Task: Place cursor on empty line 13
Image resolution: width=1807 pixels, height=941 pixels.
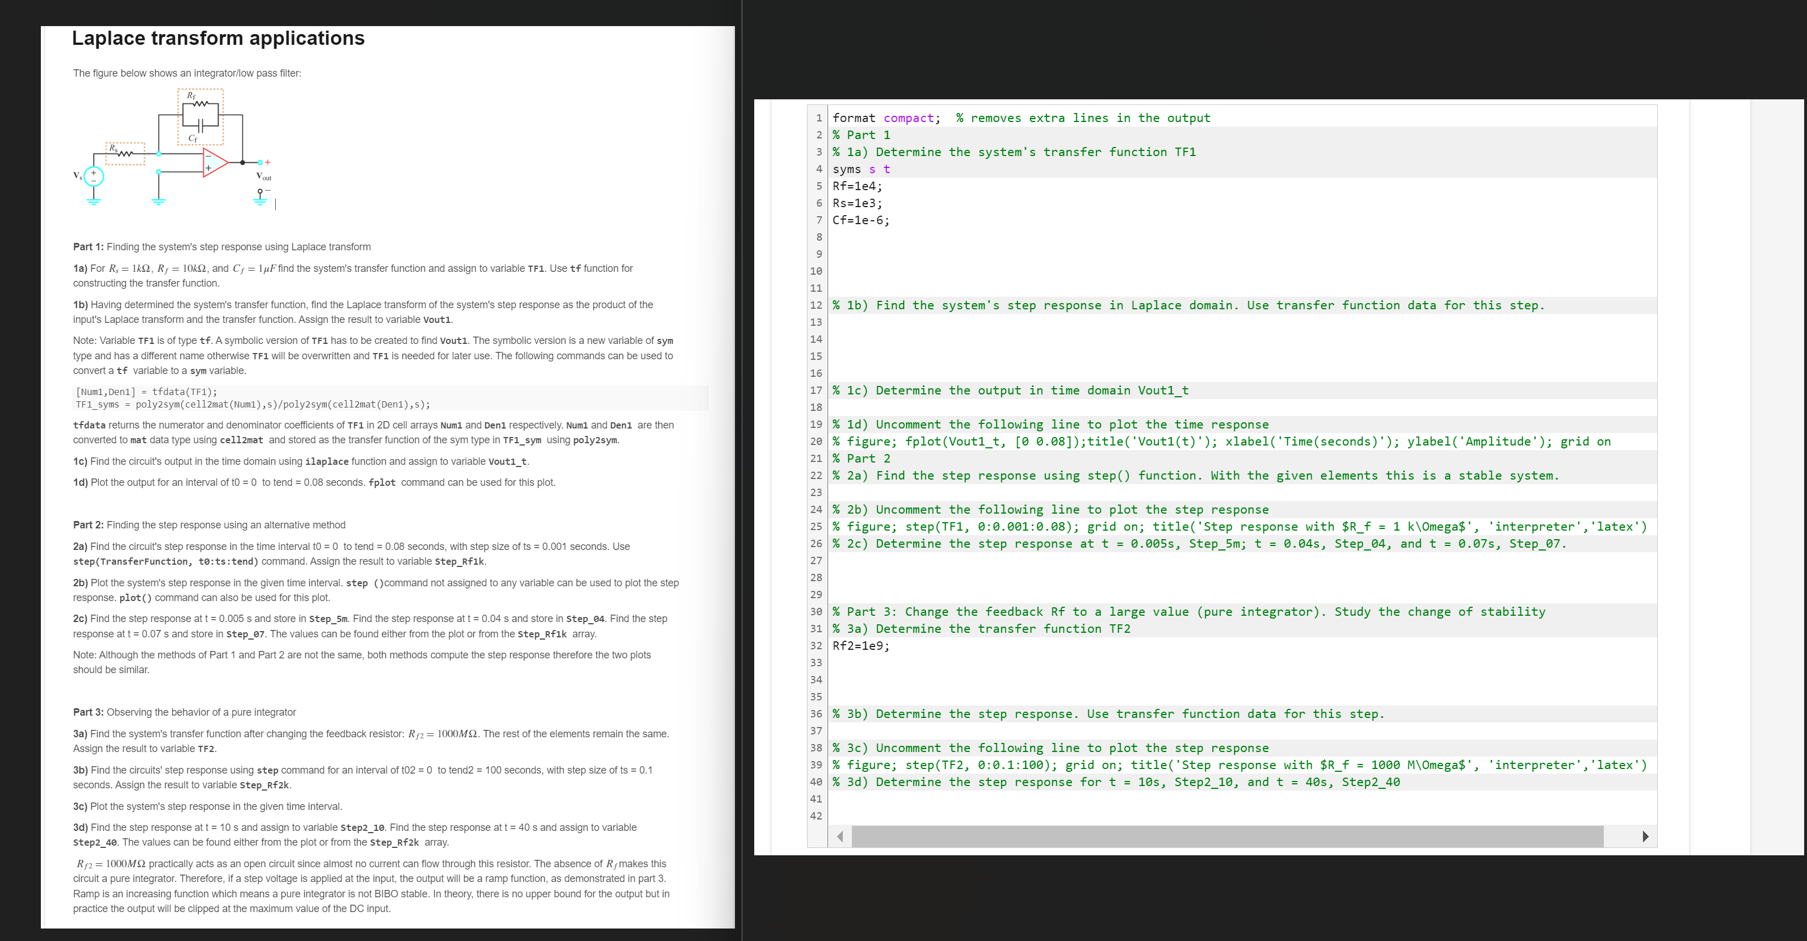Action: [982, 322]
